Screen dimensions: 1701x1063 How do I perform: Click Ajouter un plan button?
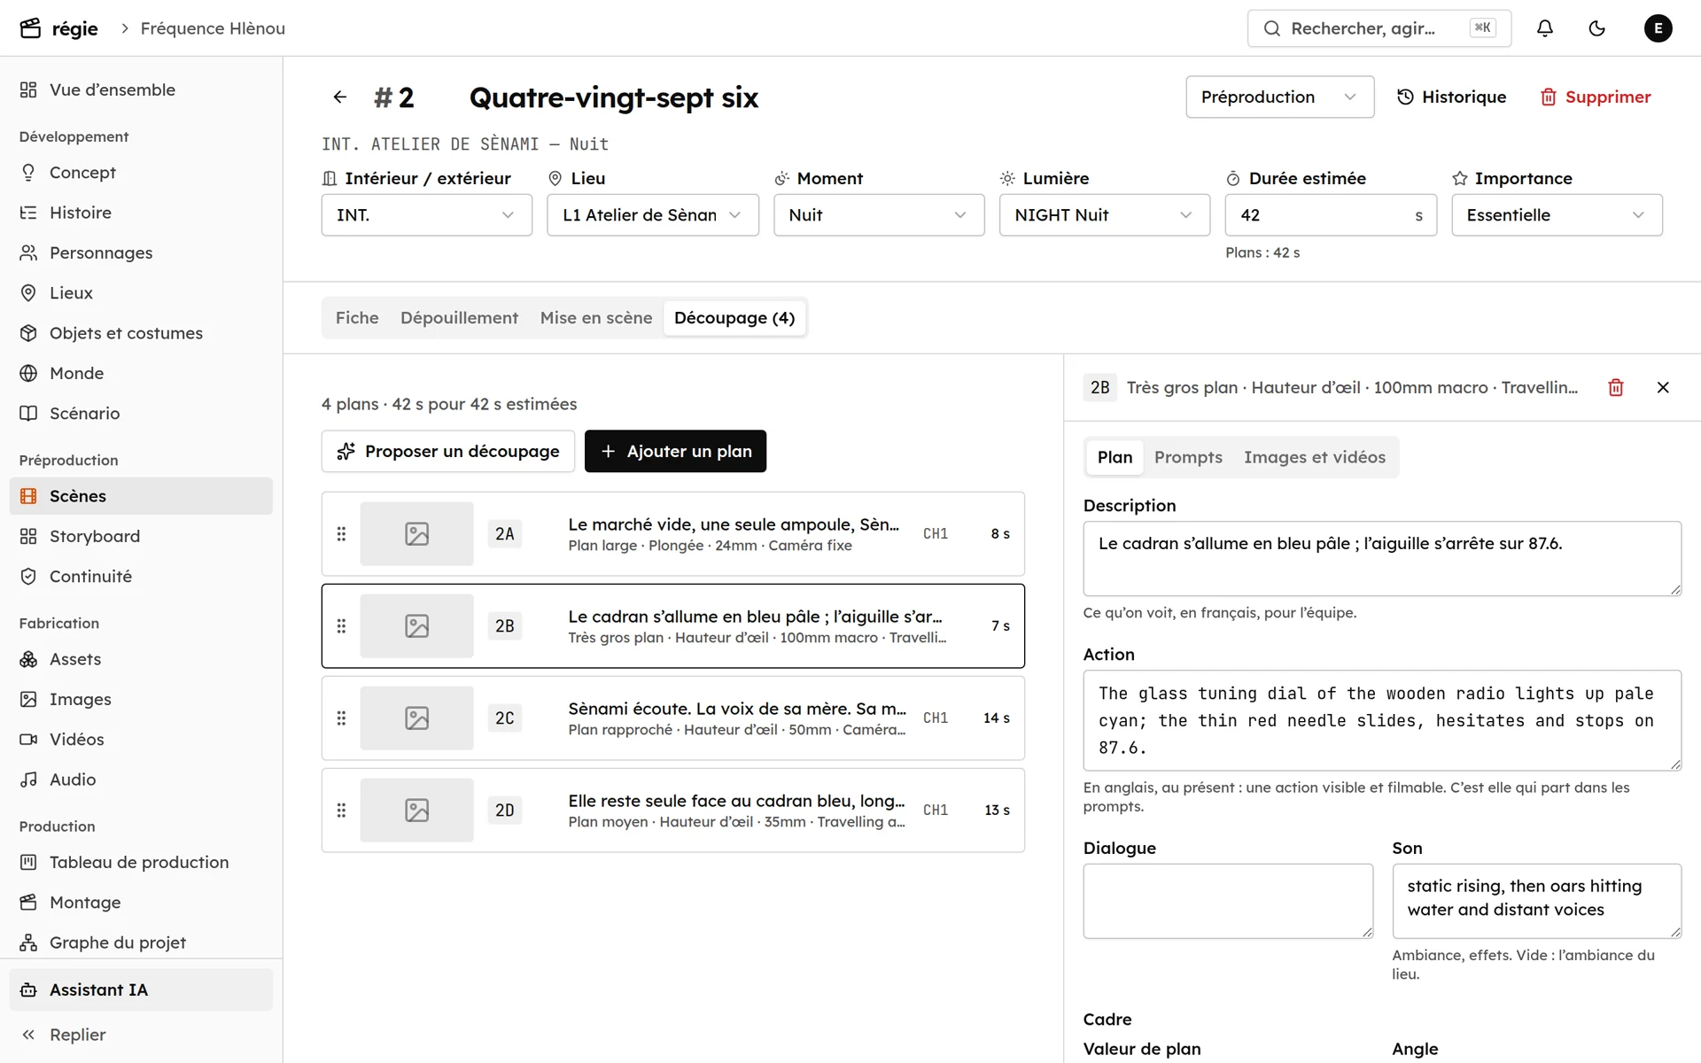coord(675,452)
